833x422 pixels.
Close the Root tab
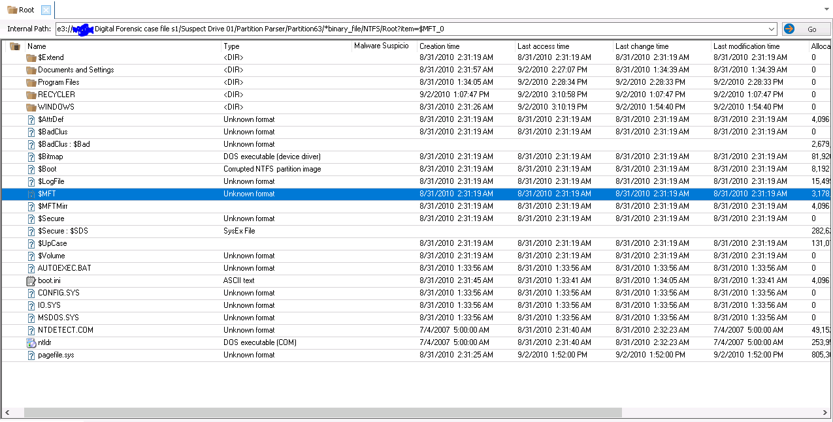click(x=45, y=10)
